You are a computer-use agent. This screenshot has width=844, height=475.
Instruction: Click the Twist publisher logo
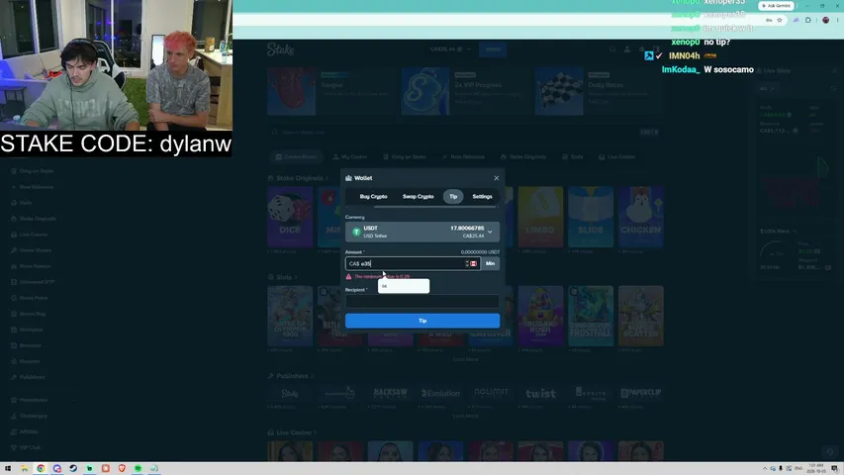[540, 394]
